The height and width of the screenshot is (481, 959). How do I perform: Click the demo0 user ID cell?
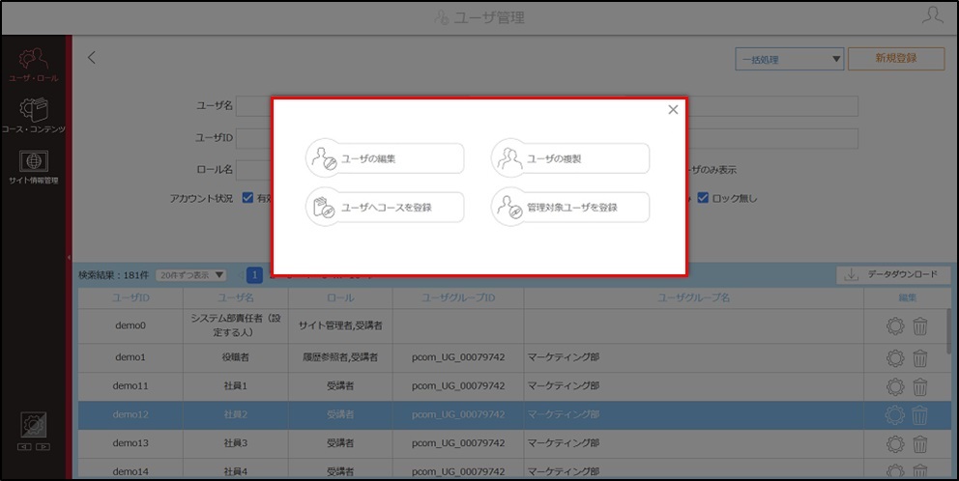(x=131, y=325)
